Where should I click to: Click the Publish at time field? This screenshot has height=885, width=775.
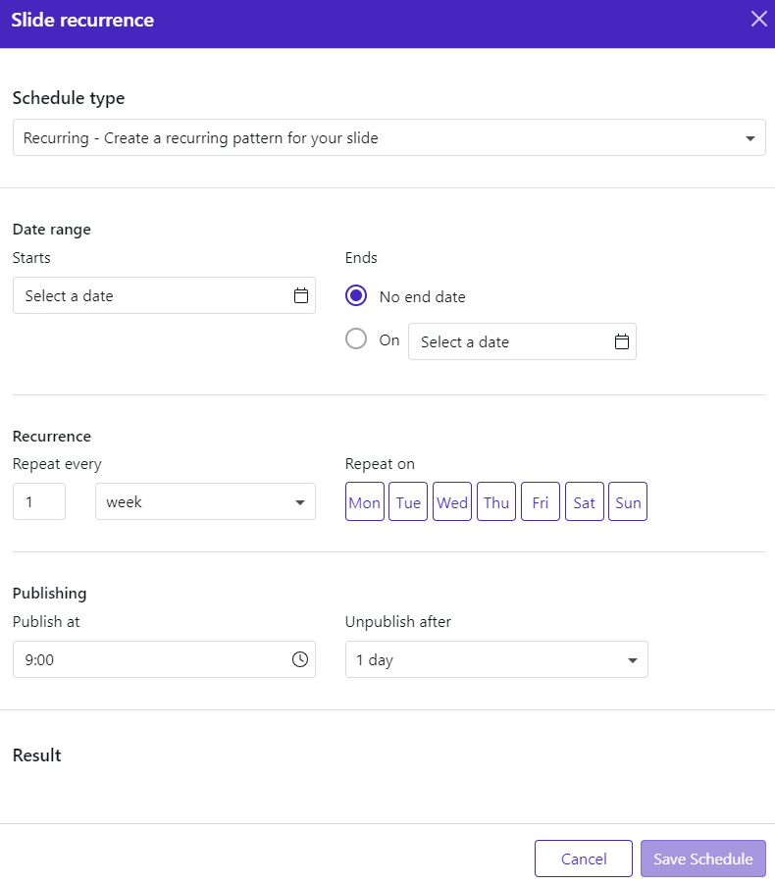[x=164, y=659]
